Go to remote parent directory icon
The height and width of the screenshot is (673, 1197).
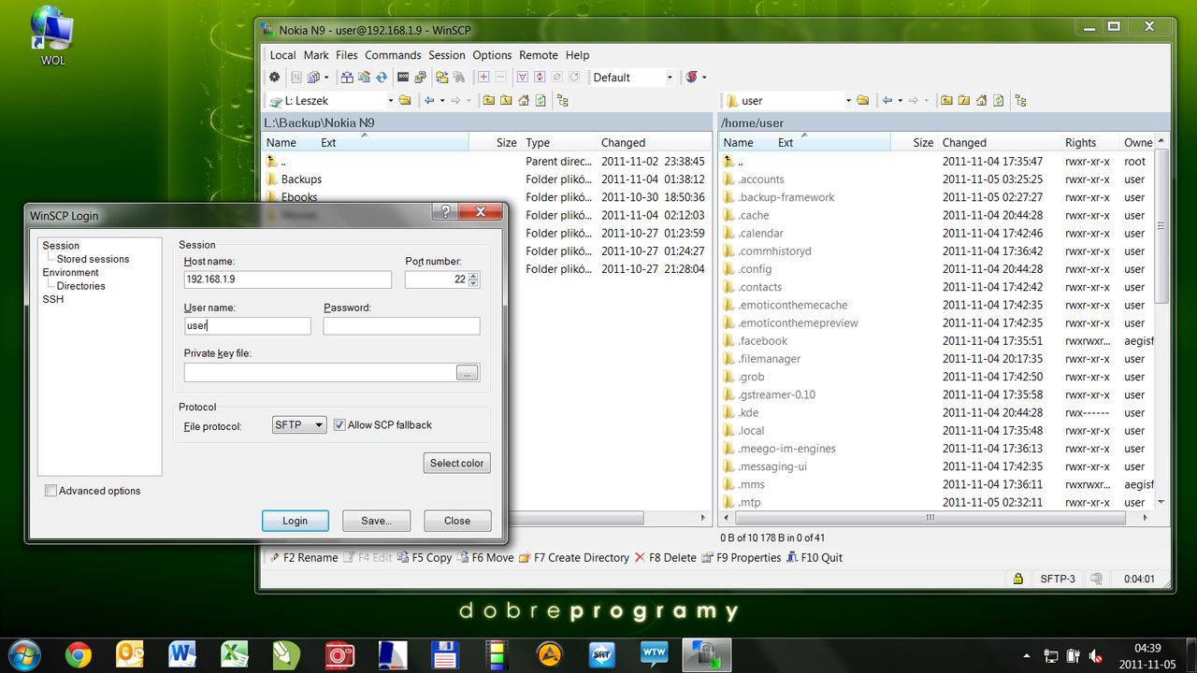click(946, 100)
